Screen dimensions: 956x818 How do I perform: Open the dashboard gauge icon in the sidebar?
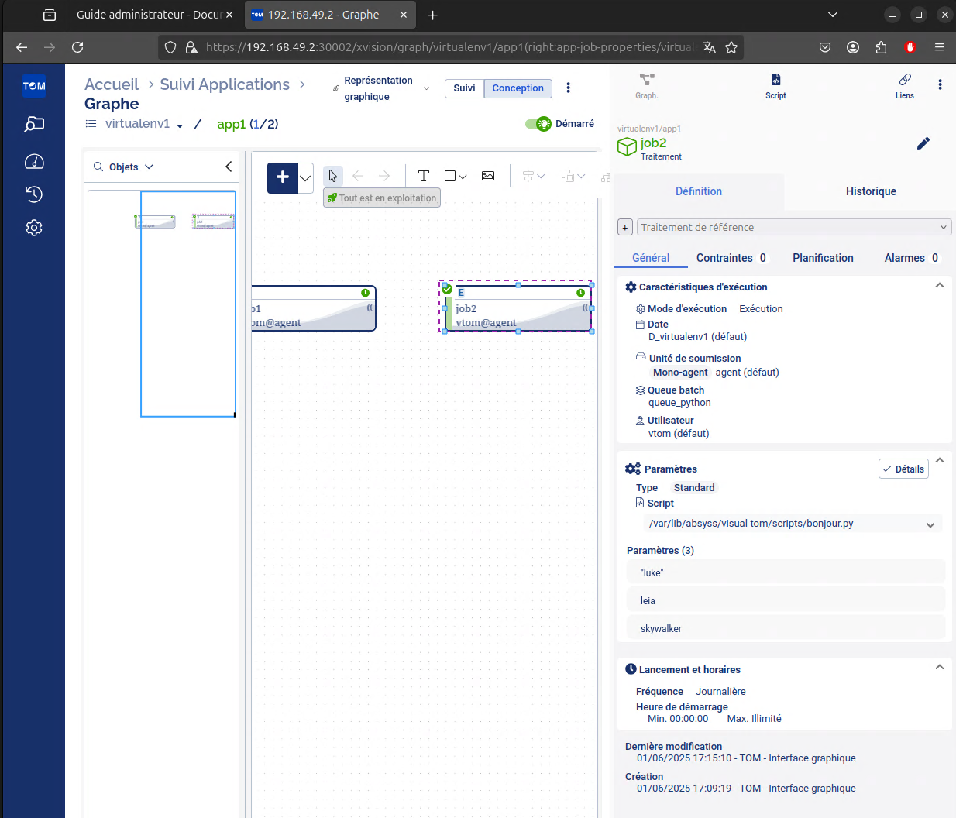pyautogui.click(x=34, y=161)
